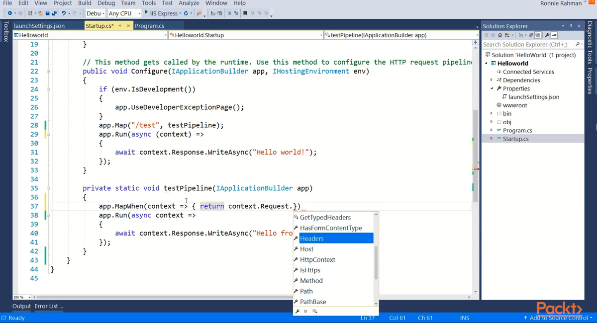Select wwwroot in Solution Explorer

point(515,105)
